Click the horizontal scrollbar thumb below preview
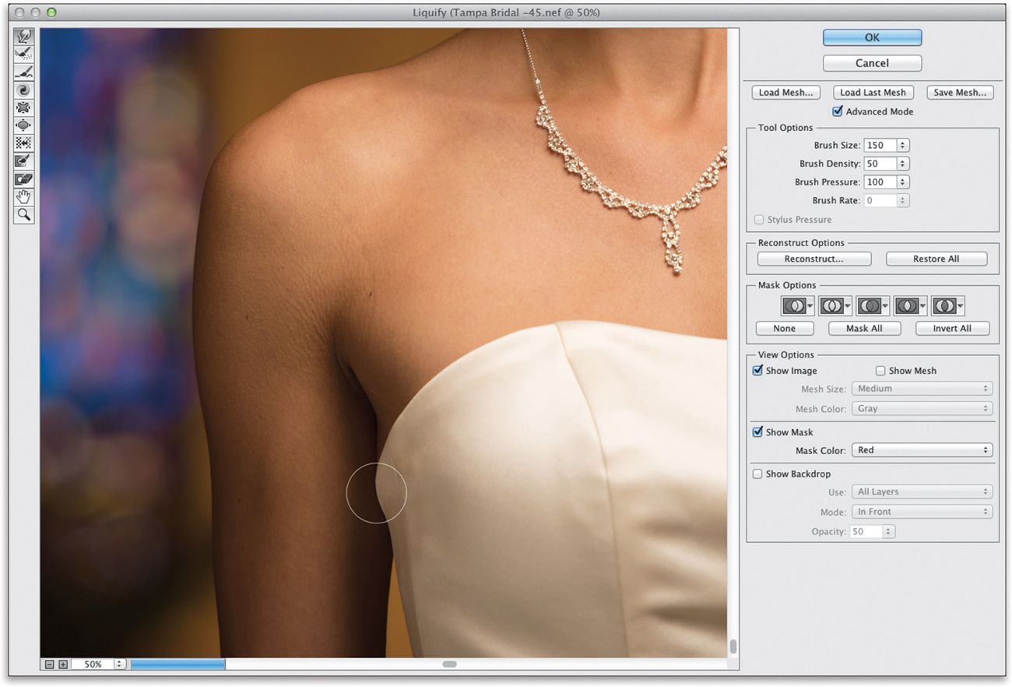The width and height of the screenshot is (1012, 687). [450, 664]
